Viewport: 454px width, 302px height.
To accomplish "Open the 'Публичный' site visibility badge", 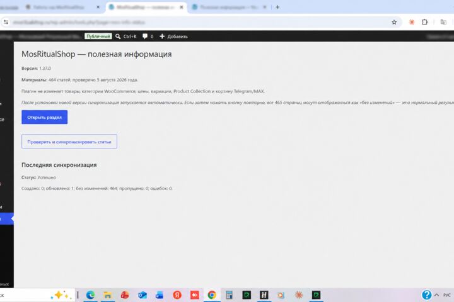I will (x=98, y=36).
